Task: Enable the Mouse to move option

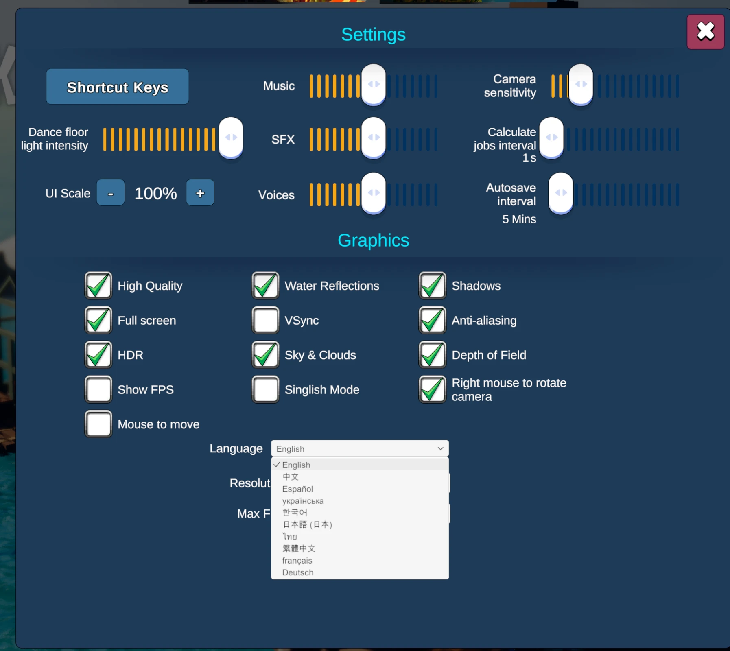Action: (x=98, y=424)
